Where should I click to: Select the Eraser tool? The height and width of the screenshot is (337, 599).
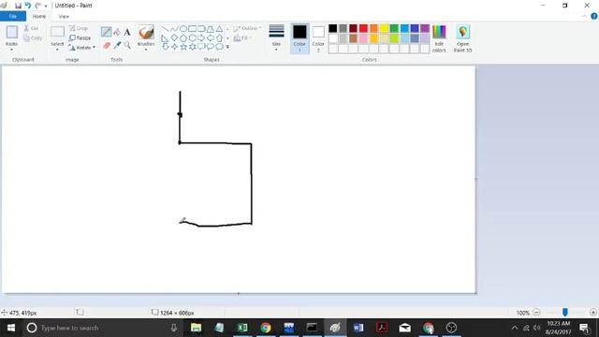pyautogui.click(x=106, y=46)
